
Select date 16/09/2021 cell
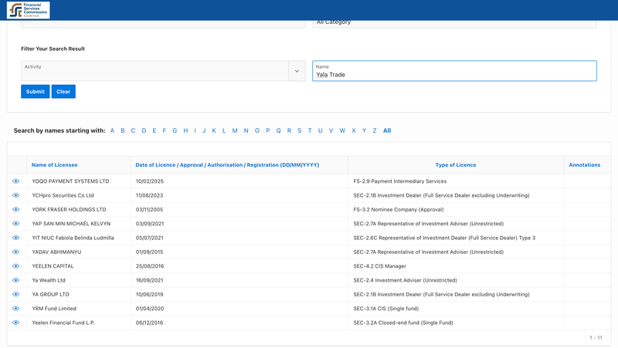click(x=149, y=280)
